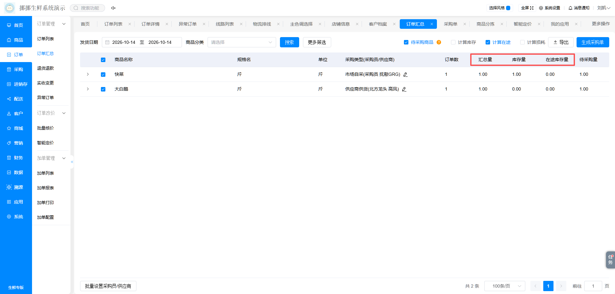The width and height of the screenshot is (615, 294).
Task: Open the 采购 sidebar module
Action: [x=16, y=69]
